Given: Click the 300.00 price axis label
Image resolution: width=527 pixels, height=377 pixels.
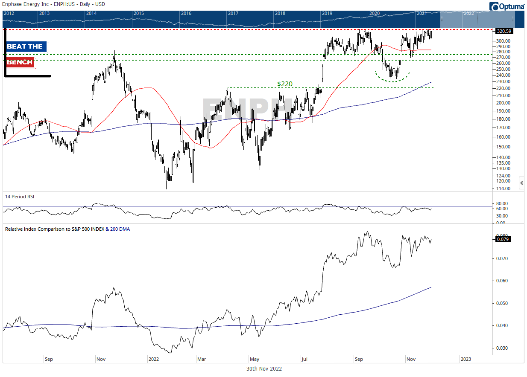Looking at the screenshot, I should [504, 41].
